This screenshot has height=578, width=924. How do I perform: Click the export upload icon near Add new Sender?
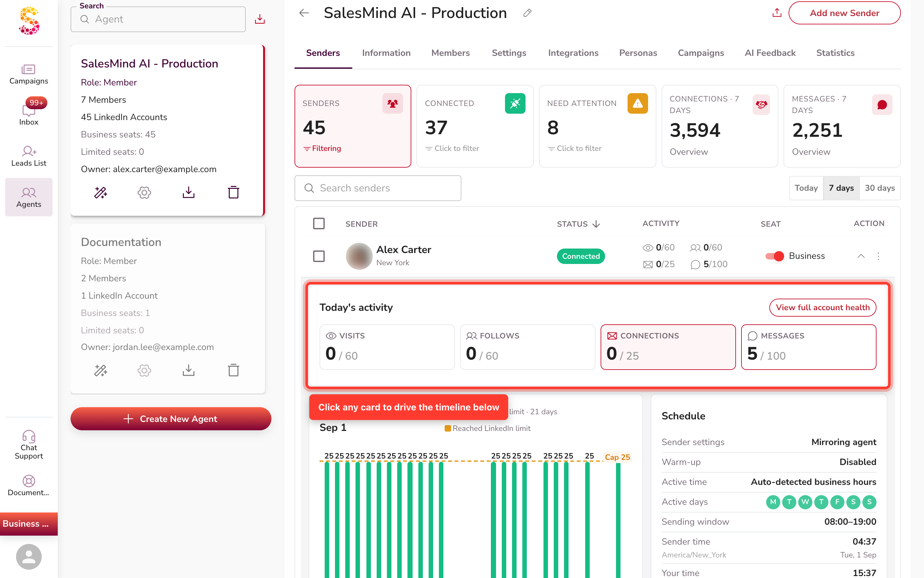777,13
